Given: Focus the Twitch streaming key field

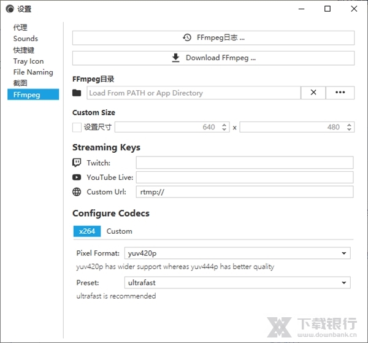Looking at the screenshot, I should pos(245,163).
